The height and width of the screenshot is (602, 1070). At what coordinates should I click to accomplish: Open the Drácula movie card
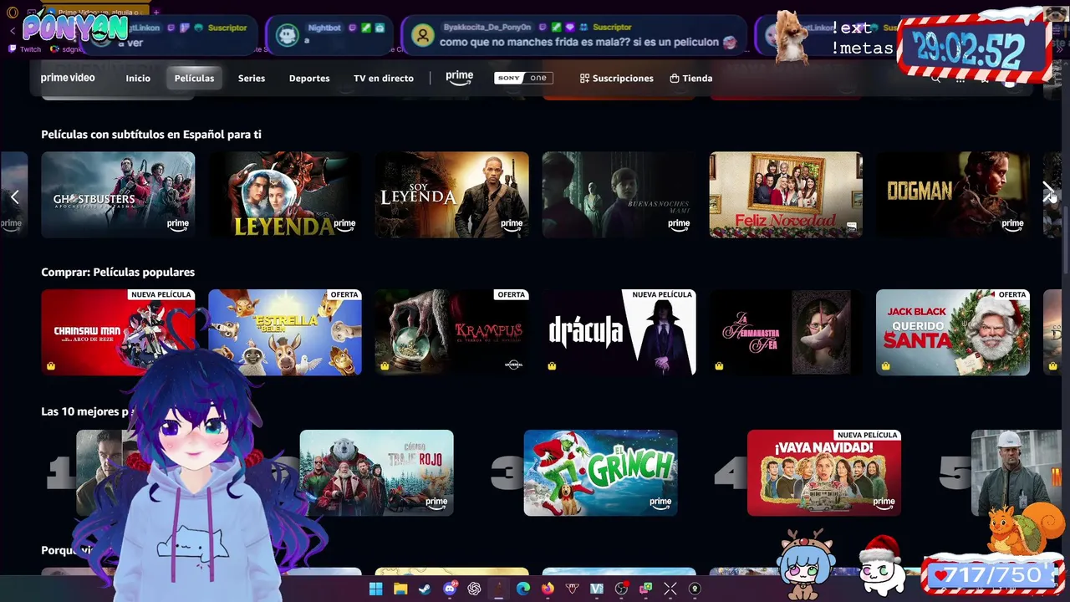tap(619, 332)
